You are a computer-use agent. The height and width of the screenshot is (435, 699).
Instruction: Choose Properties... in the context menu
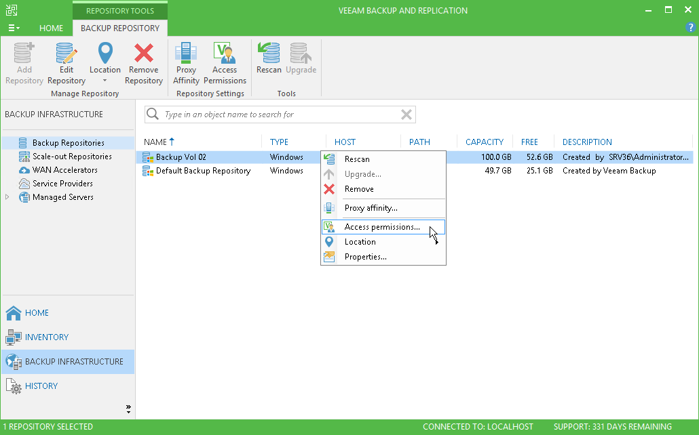(x=383, y=257)
